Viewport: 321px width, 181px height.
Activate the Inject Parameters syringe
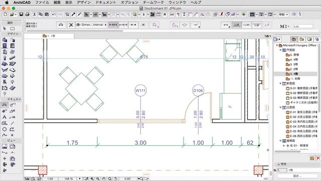point(79,15)
